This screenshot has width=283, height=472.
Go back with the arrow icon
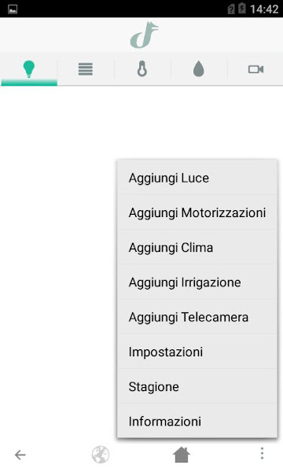click(x=20, y=455)
